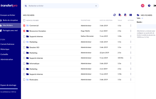Open the Corbeille link
Screen dimensions: 156x99
(4, 54)
